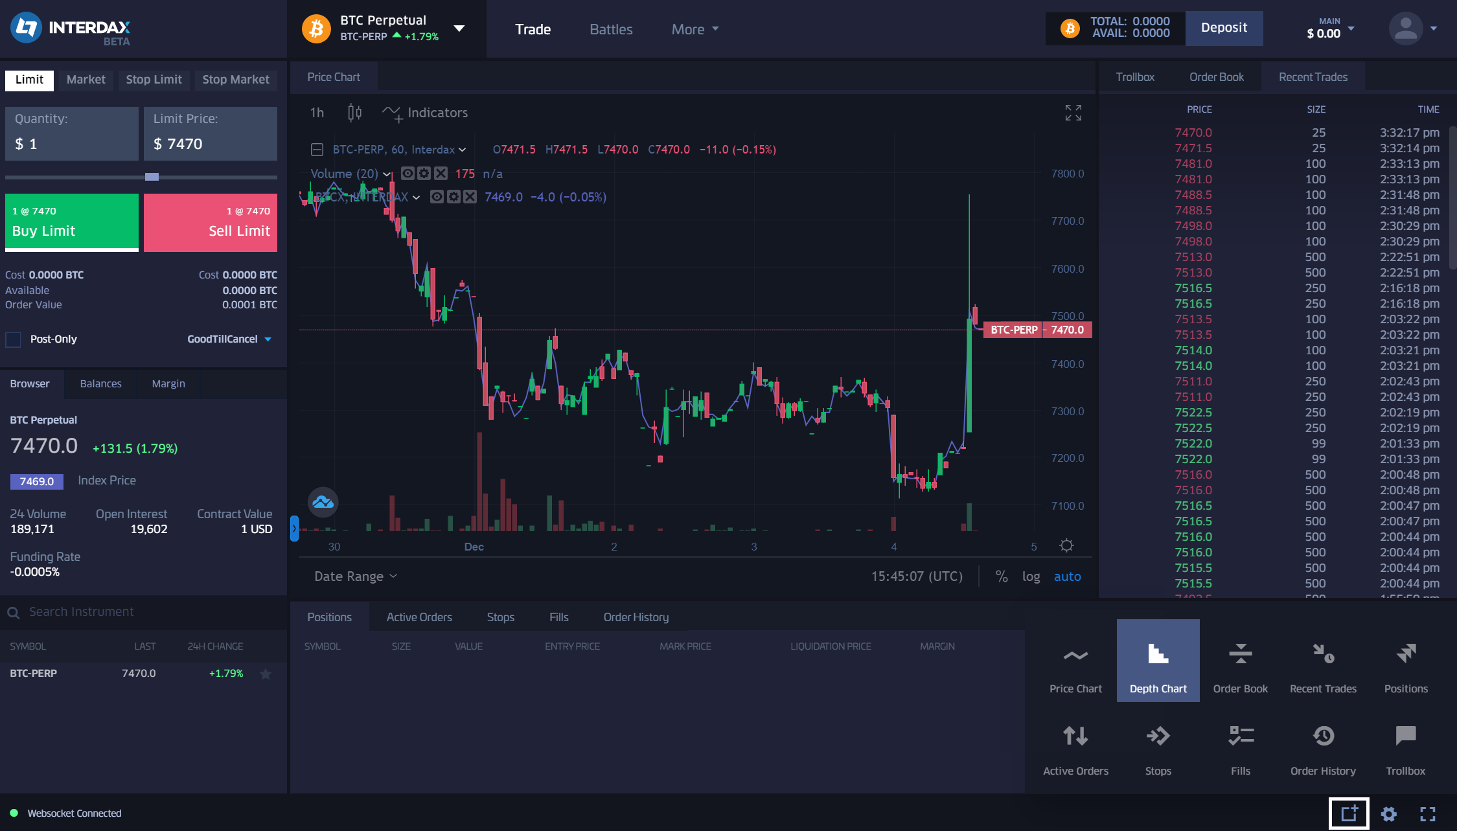
Task: Focus the Search Instrument field
Action: click(144, 612)
